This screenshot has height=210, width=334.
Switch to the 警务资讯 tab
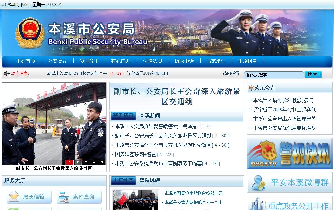point(123,116)
